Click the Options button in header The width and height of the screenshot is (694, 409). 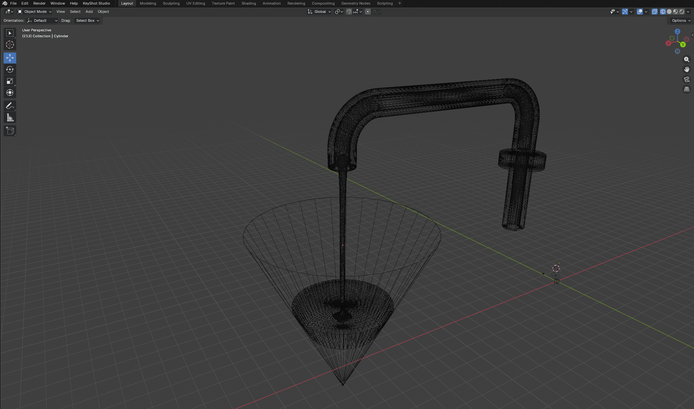681,20
